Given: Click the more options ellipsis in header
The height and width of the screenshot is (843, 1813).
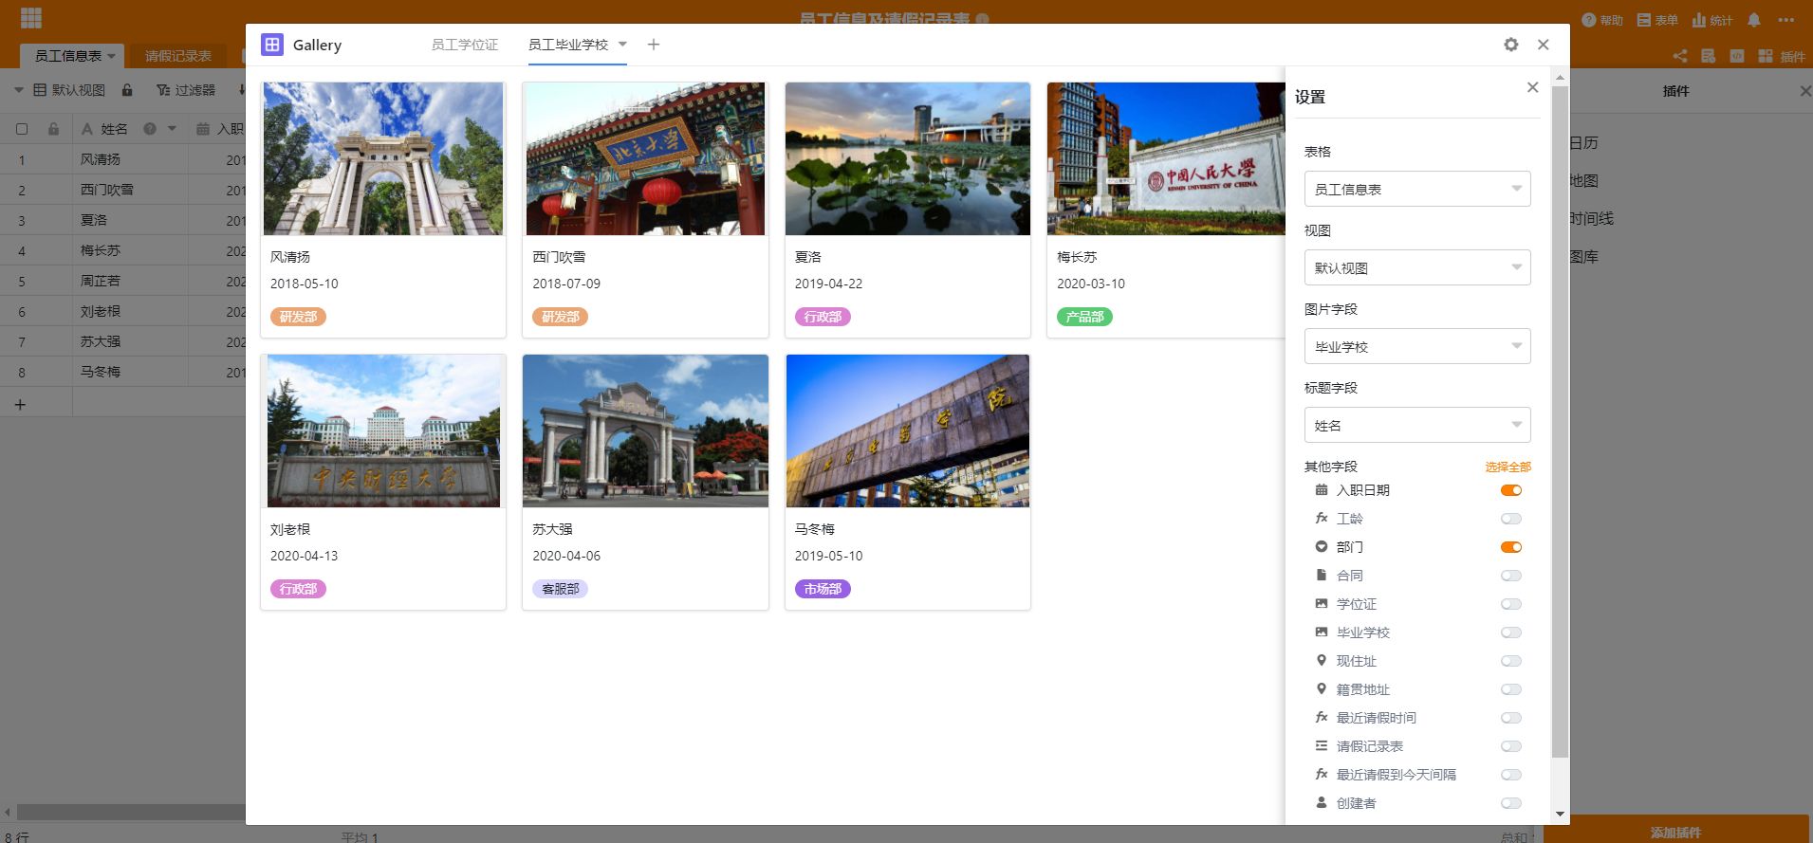Looking at the screenshot, I should click(x=1786, y=20).
